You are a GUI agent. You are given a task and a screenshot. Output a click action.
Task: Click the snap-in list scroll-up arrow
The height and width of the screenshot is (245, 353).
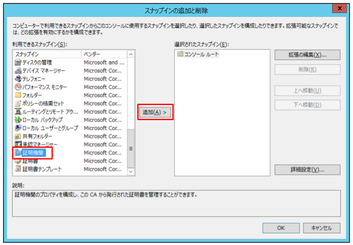[131, 54]
